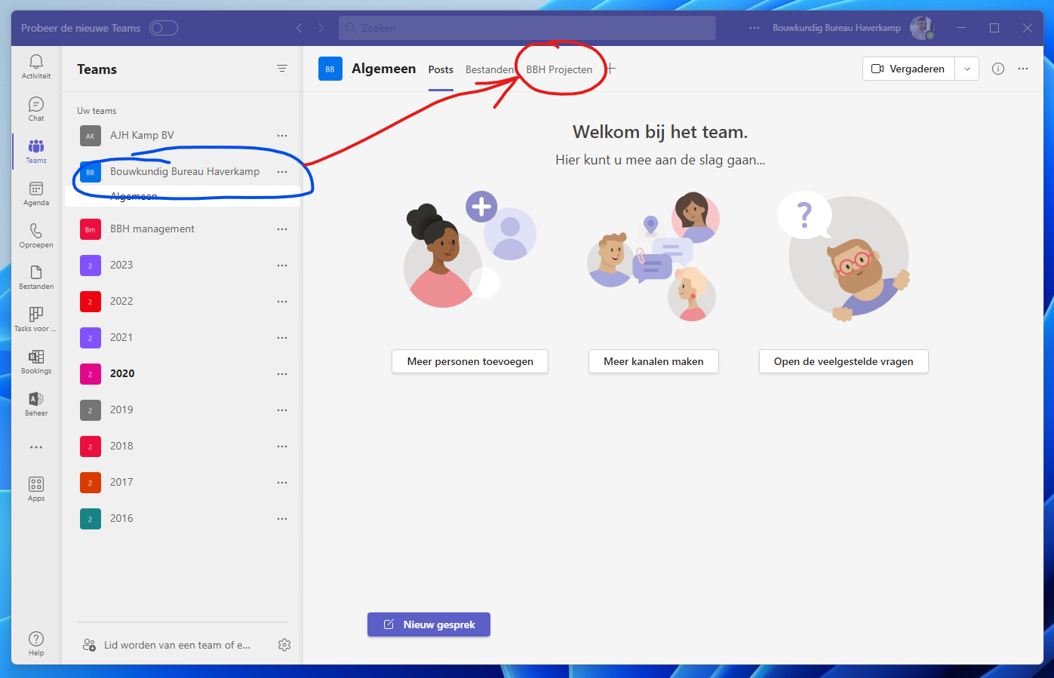Viewport: 1054px width, 678px height.
Task: Click the Zoeken search box
Action: 527,28
